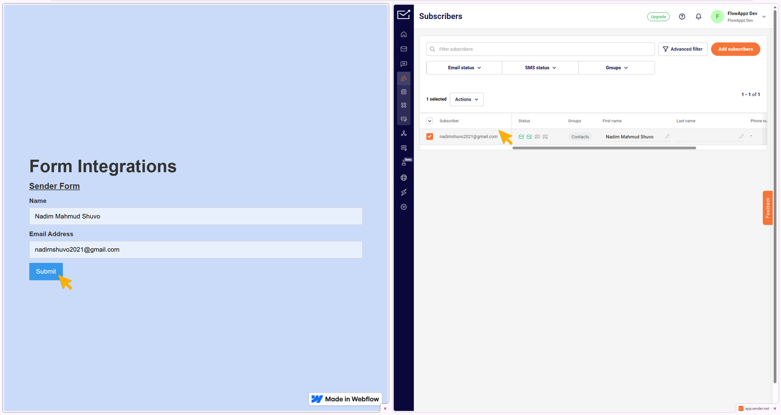Open the Beta flask icon in sidebar
Viewport: 781px width, 415px height.
(x=404, y=163)
